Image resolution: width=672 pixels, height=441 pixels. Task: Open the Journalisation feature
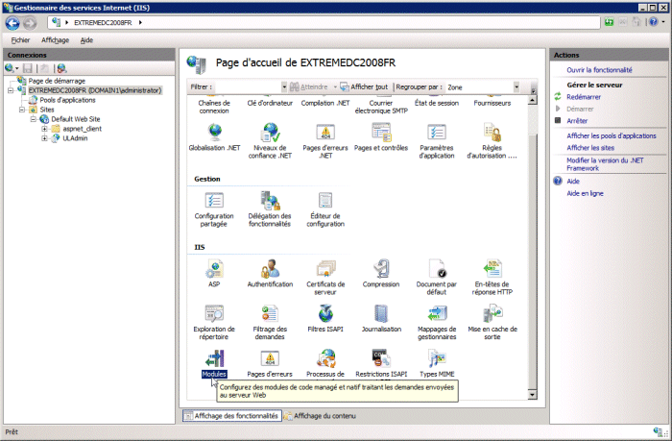pos(381,318)
